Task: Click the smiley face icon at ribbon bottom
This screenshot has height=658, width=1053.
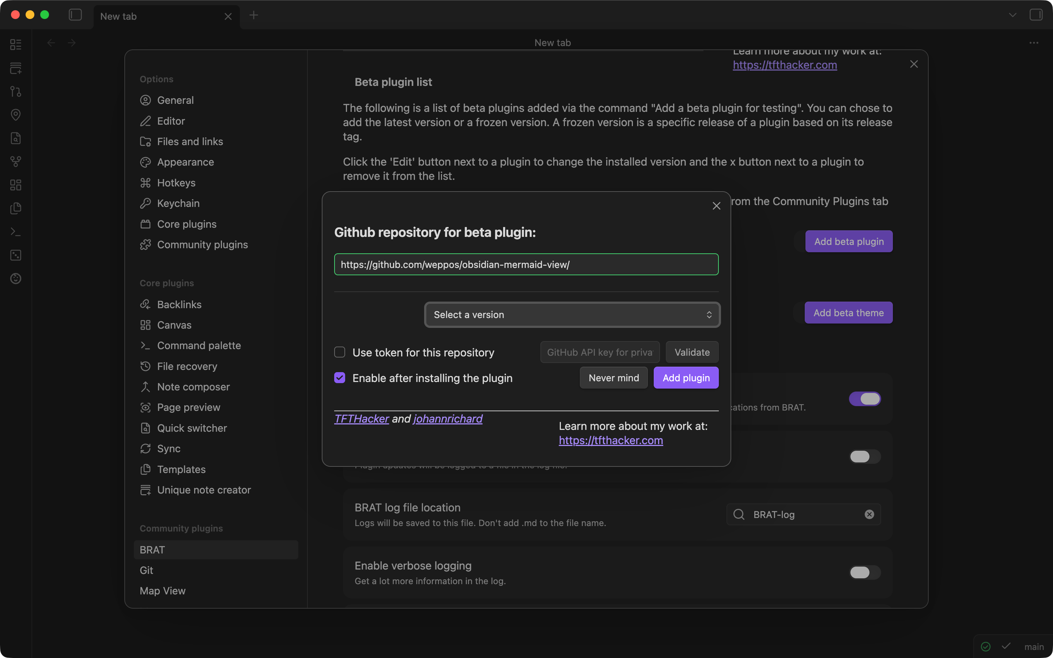Action: point(16,279)
